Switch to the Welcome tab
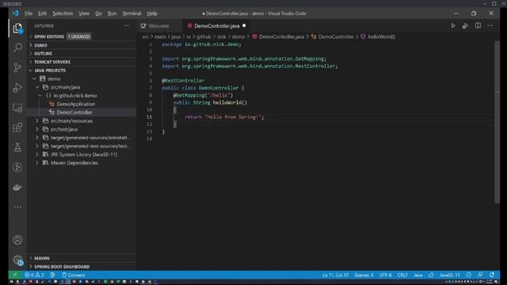Viewport: 507px width, 285px height. click(x=159, y=26)
